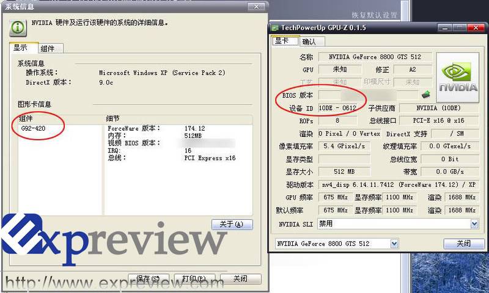The image size is (489, 293).
Task: Open the 确认 tab in GPU-Z
Action: [x=312, y=42]
